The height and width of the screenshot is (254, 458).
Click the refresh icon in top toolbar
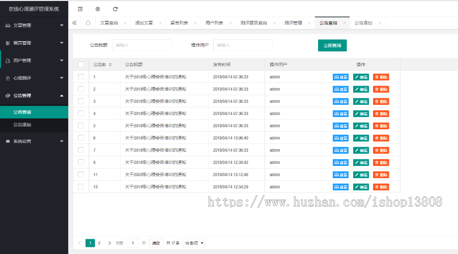[116, 9]
